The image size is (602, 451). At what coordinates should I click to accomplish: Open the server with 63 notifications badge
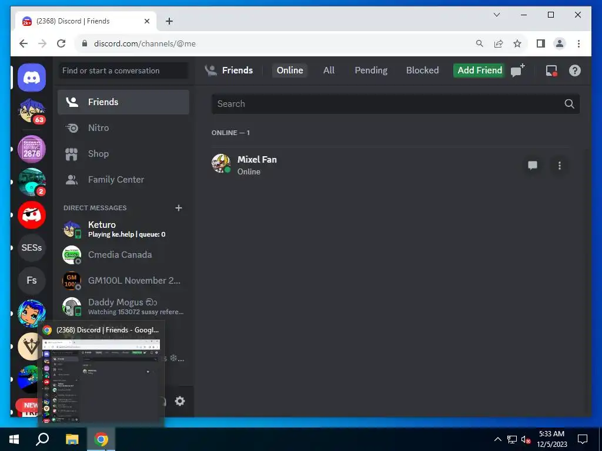[x=32, y=111]
